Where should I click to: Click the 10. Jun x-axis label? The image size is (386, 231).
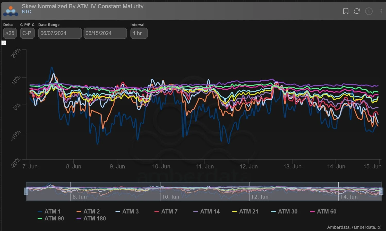click(x=161, y=167)
